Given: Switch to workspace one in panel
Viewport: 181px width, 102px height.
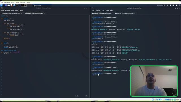Looking at the screenshot, I should [x=22, y=5].
